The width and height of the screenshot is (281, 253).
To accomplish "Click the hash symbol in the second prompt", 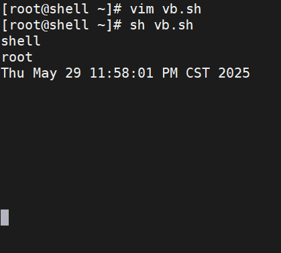I will pyautogui.click(x=117, y=25).
